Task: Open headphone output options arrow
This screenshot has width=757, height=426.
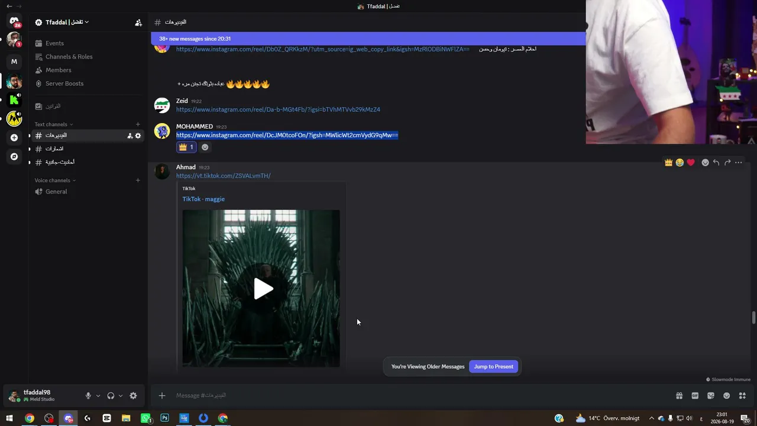Action: click(121, 396)
